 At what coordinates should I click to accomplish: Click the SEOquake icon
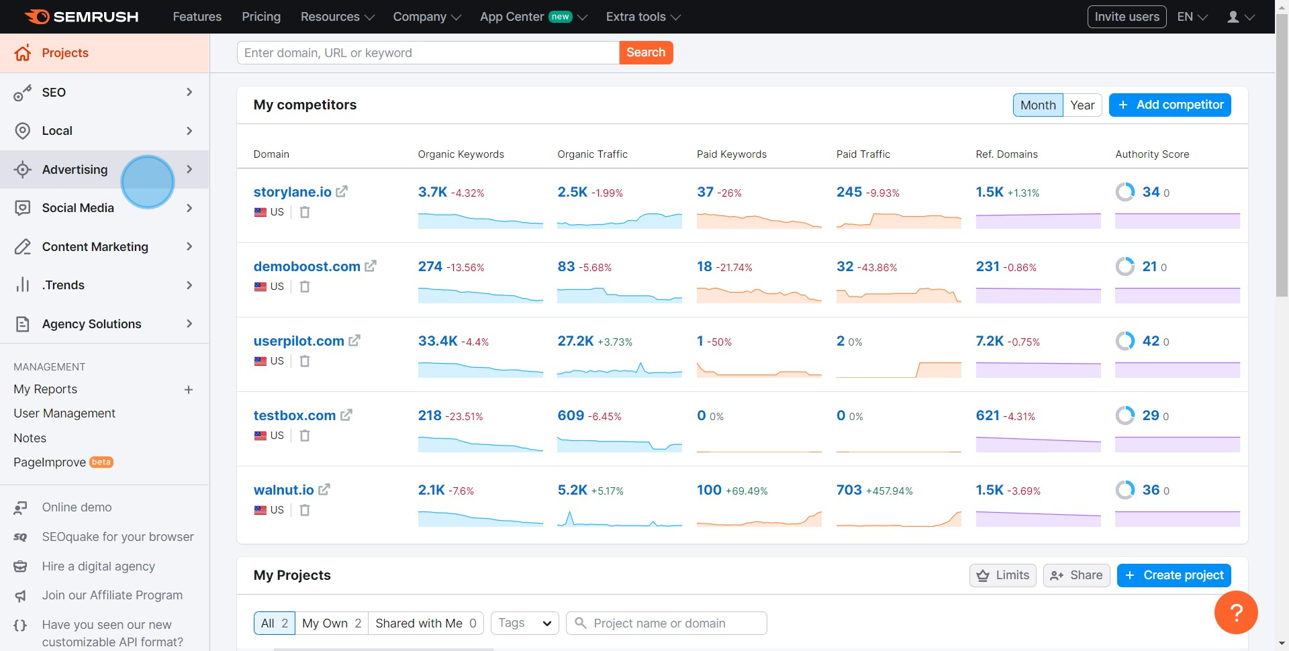21,537
